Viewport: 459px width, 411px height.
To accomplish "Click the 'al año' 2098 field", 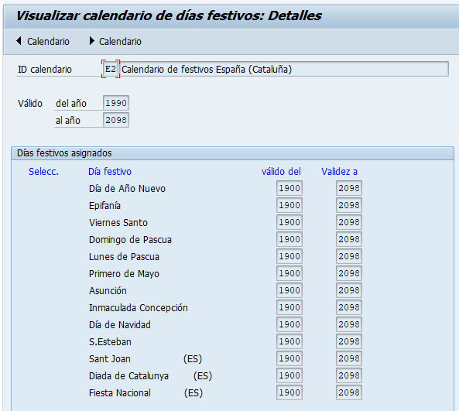I will click(x=116, y=120).
